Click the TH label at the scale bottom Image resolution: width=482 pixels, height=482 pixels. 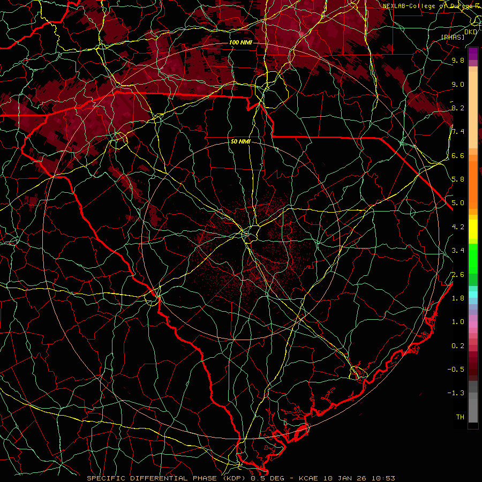tap(460, 417)
